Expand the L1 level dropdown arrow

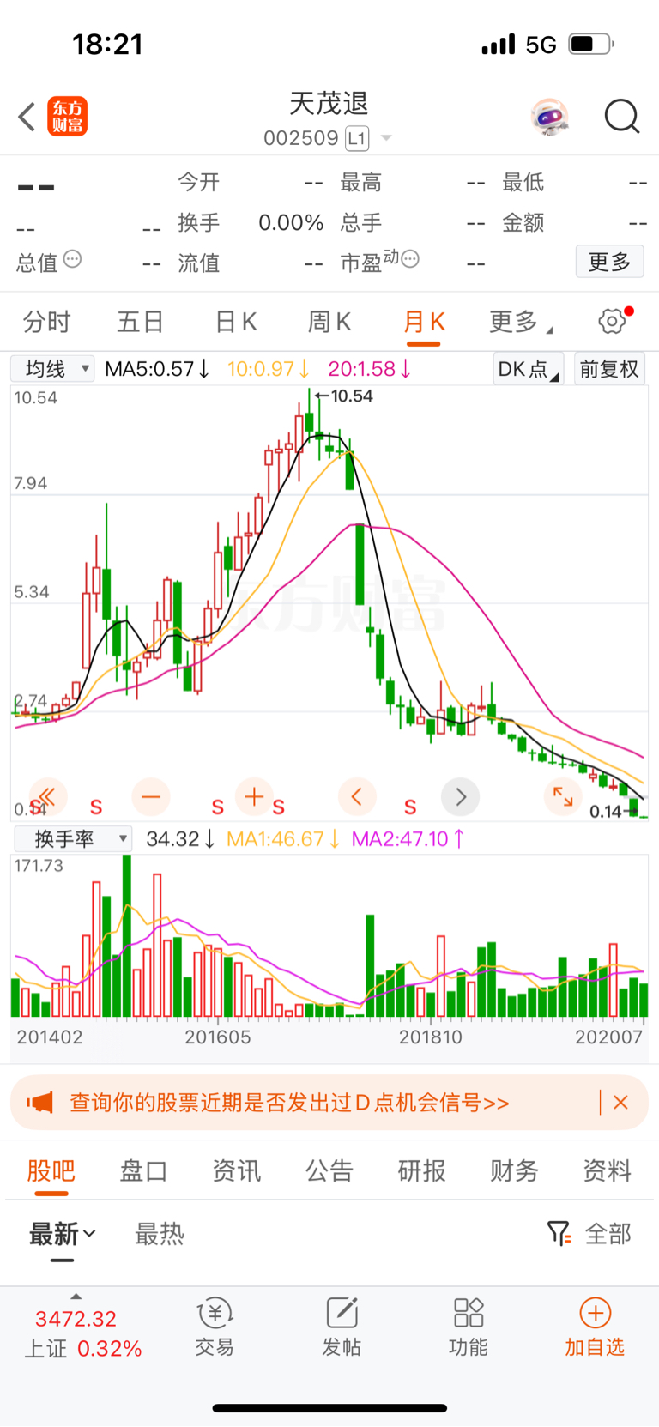[386, 138]
